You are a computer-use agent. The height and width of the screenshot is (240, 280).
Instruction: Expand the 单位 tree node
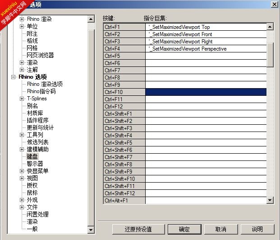[x=22, y=27]
